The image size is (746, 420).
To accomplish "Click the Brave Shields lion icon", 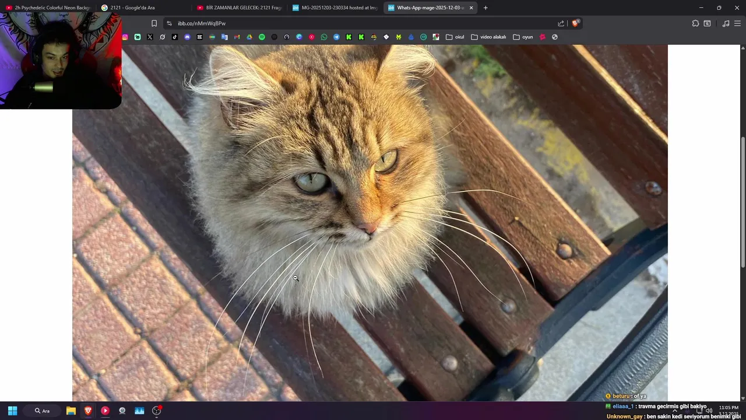I will [x=575, y=23].
